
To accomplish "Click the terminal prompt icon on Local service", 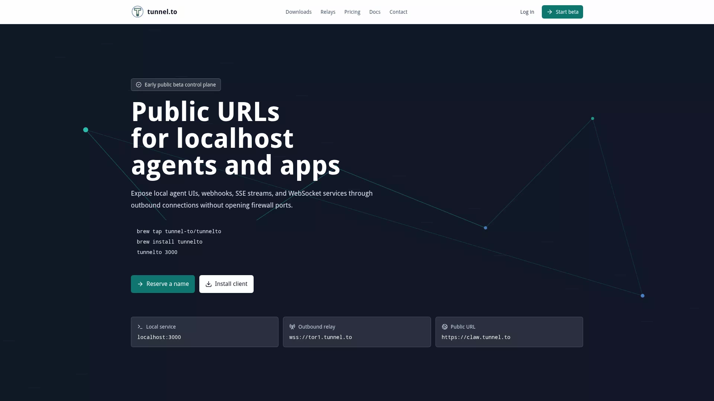I will pos(140,327).
